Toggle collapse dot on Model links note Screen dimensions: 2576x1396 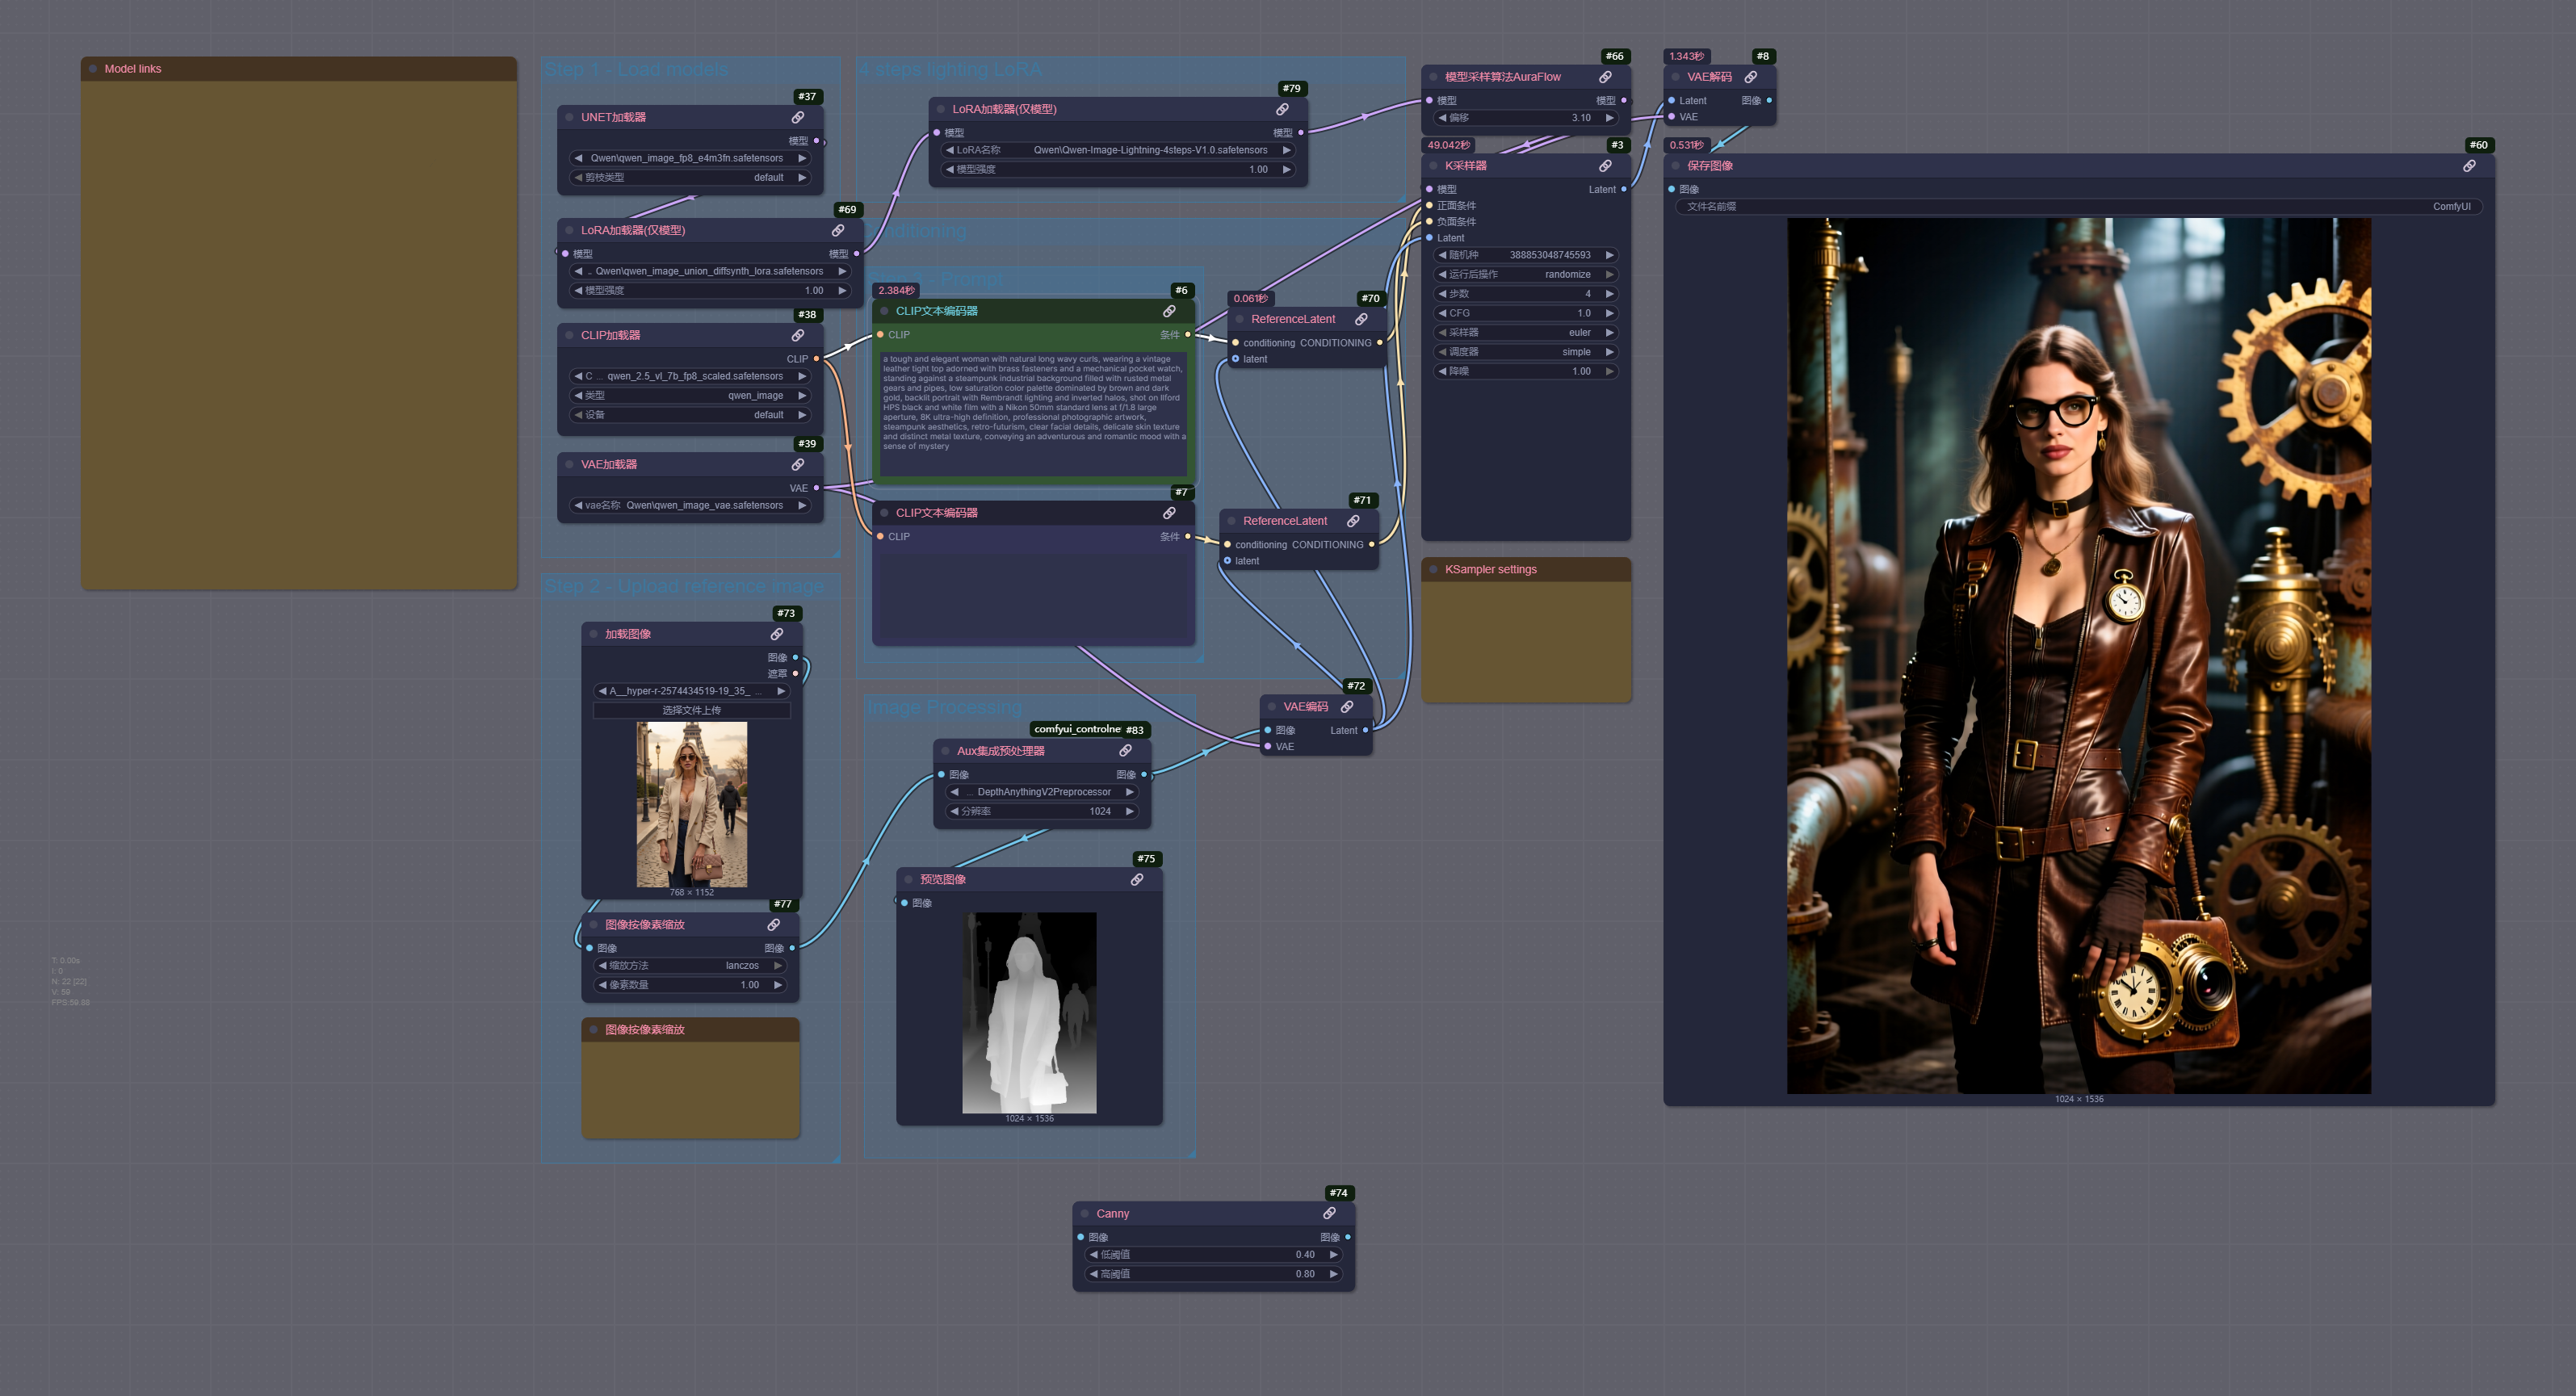[x=93, y=69]
